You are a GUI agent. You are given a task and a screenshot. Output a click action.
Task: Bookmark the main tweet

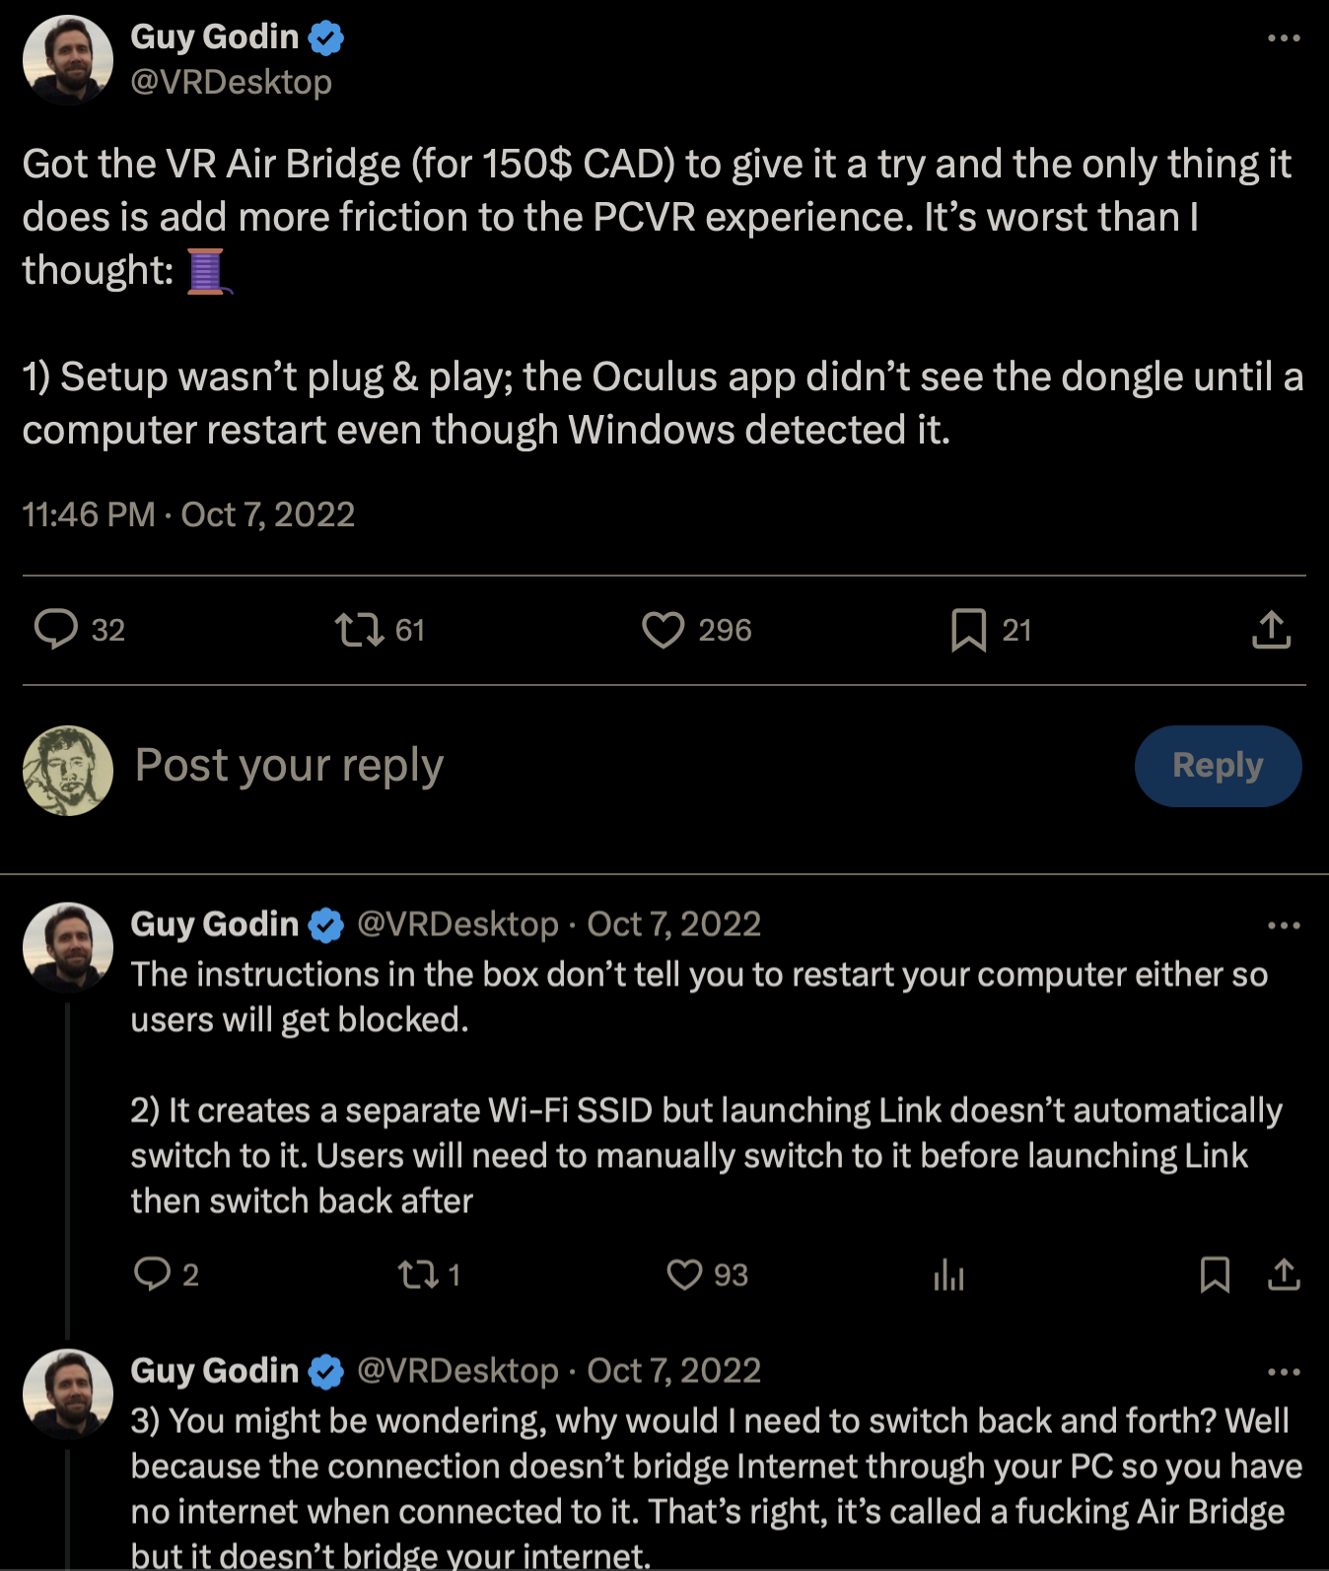click(969, 630)
